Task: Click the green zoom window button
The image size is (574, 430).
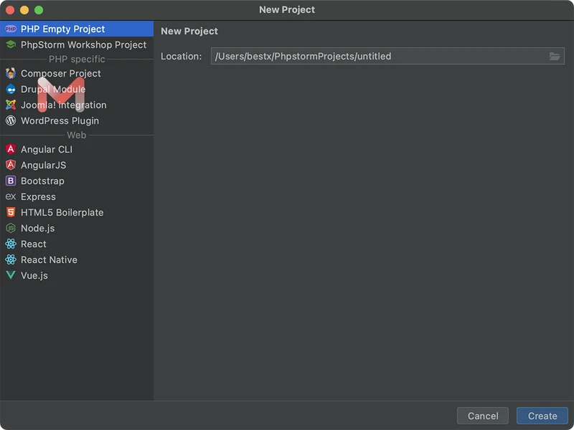Action: click(x=39, y=10)
